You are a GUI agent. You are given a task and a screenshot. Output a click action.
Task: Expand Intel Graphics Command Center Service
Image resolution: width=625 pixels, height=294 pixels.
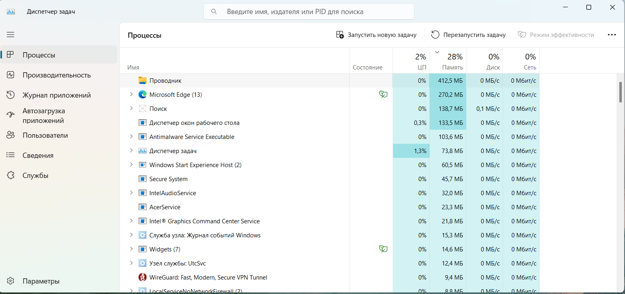pos(131,221)
